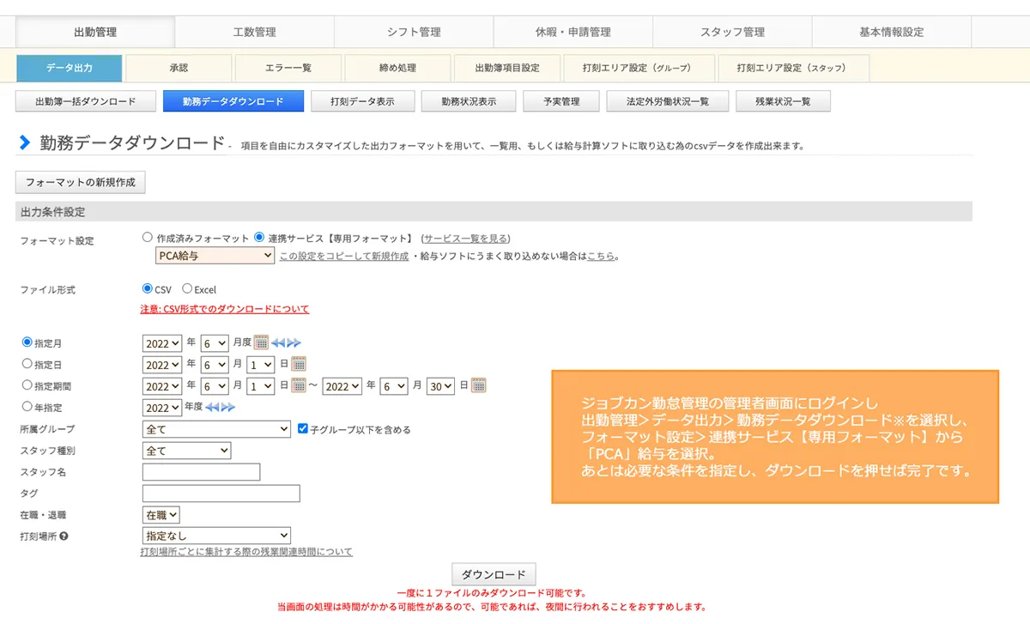Open the サービス一覧を見る link
The width and height of the screenshot is (1030, 624).
click(465, 239)
